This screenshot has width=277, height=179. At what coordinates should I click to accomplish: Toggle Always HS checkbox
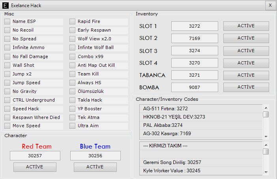click(72, 83)
